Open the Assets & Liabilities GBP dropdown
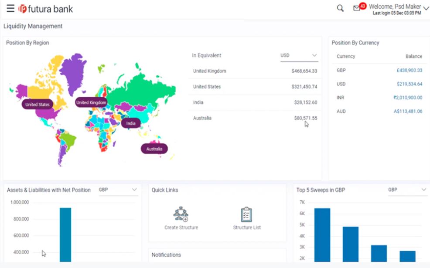The height and width of the screenshot is (268, 430). 118,190
